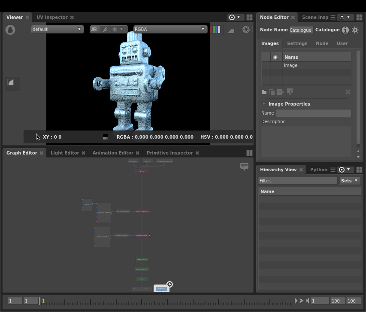Image resolution: width=366 pixels, height=312 pixels.
Task: Collapse the Image Properties section
Action: (264, 104)
